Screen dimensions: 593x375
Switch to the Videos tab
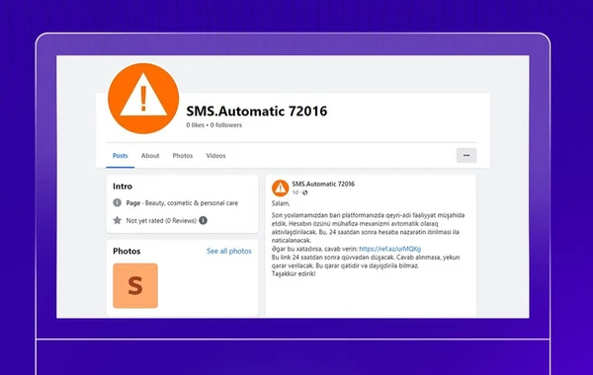215,156
